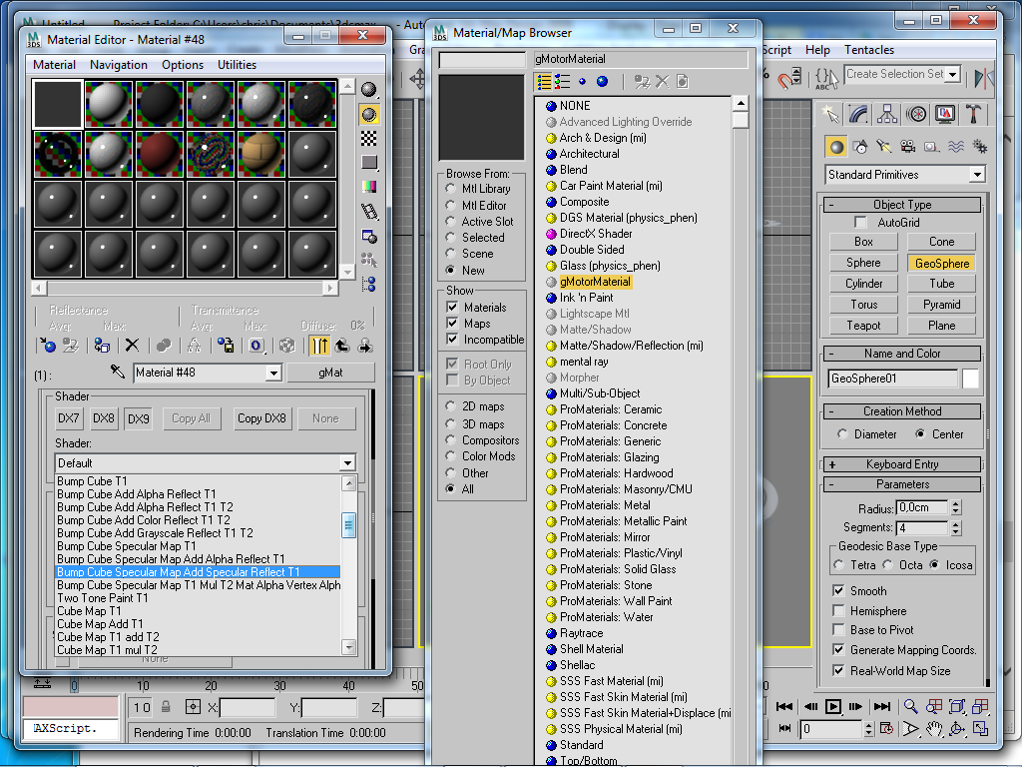Select Mtl Library radio button
Screen dimensions: 1022x767
(450, 189)
